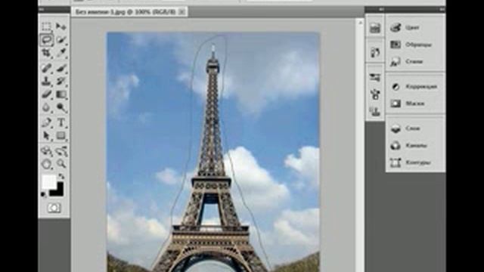Select the 3D Rotate tool
Image resolution: width=484 pixels, height=272 pixels.
pyautogui.click(x=46, y=151)
